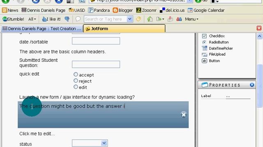Click the Submitted Student question field
The height and width of the screenshot is (147, 263).
pyautogui.click(x=96, y=65)
